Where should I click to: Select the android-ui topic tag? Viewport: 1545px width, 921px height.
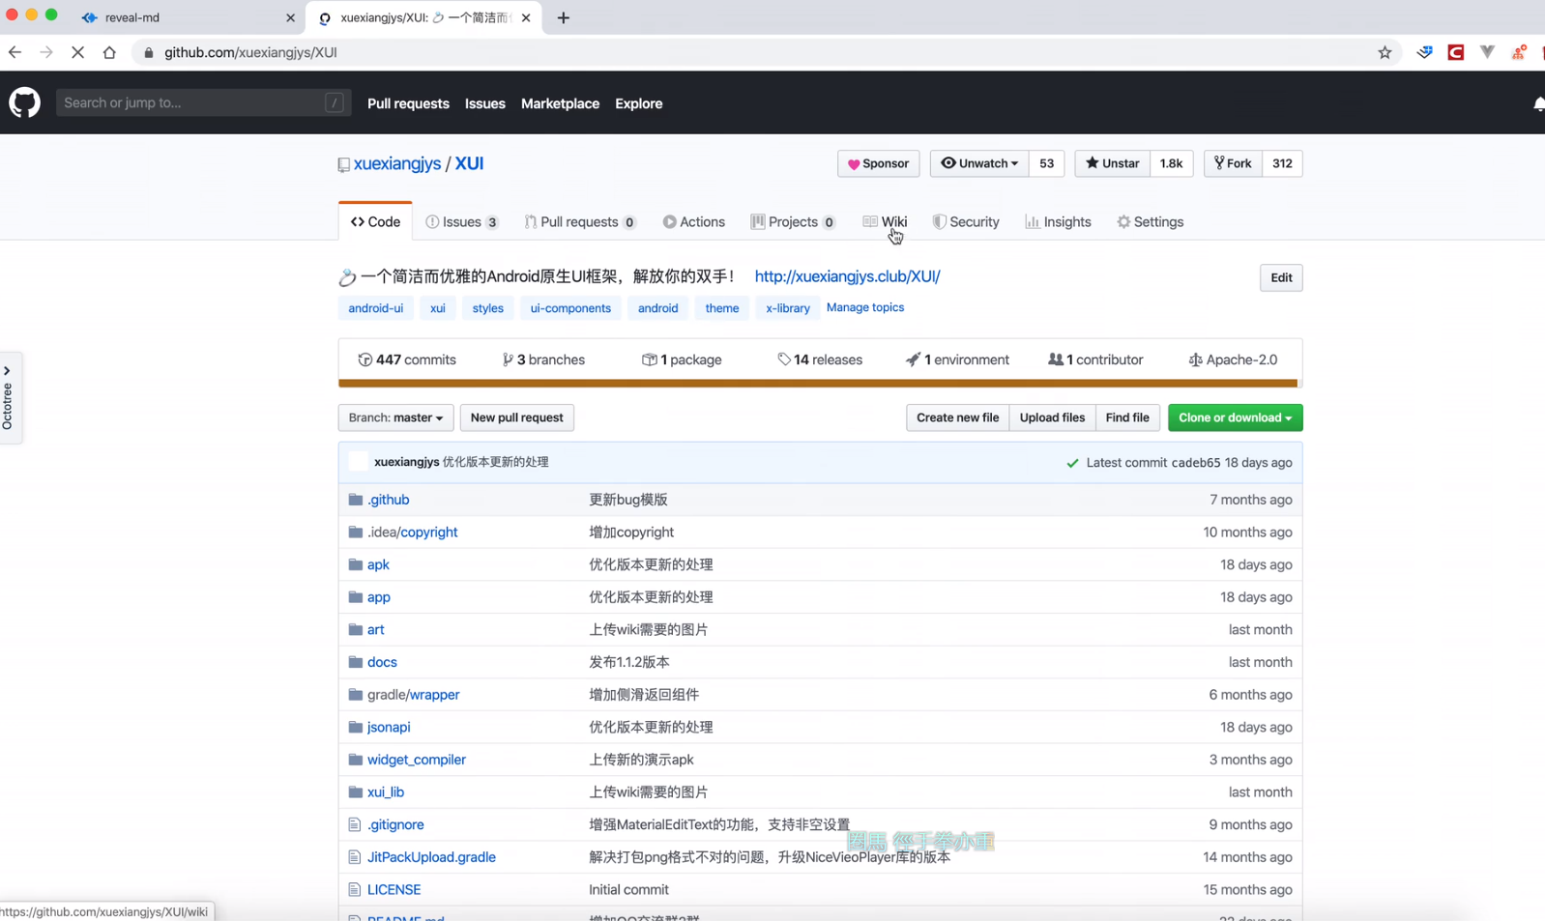pos(375,308)
